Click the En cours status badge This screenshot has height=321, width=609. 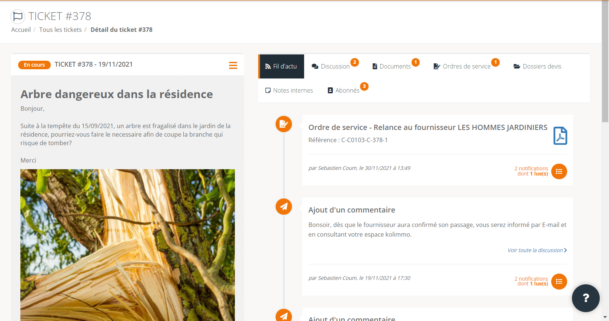coord(34,65)
